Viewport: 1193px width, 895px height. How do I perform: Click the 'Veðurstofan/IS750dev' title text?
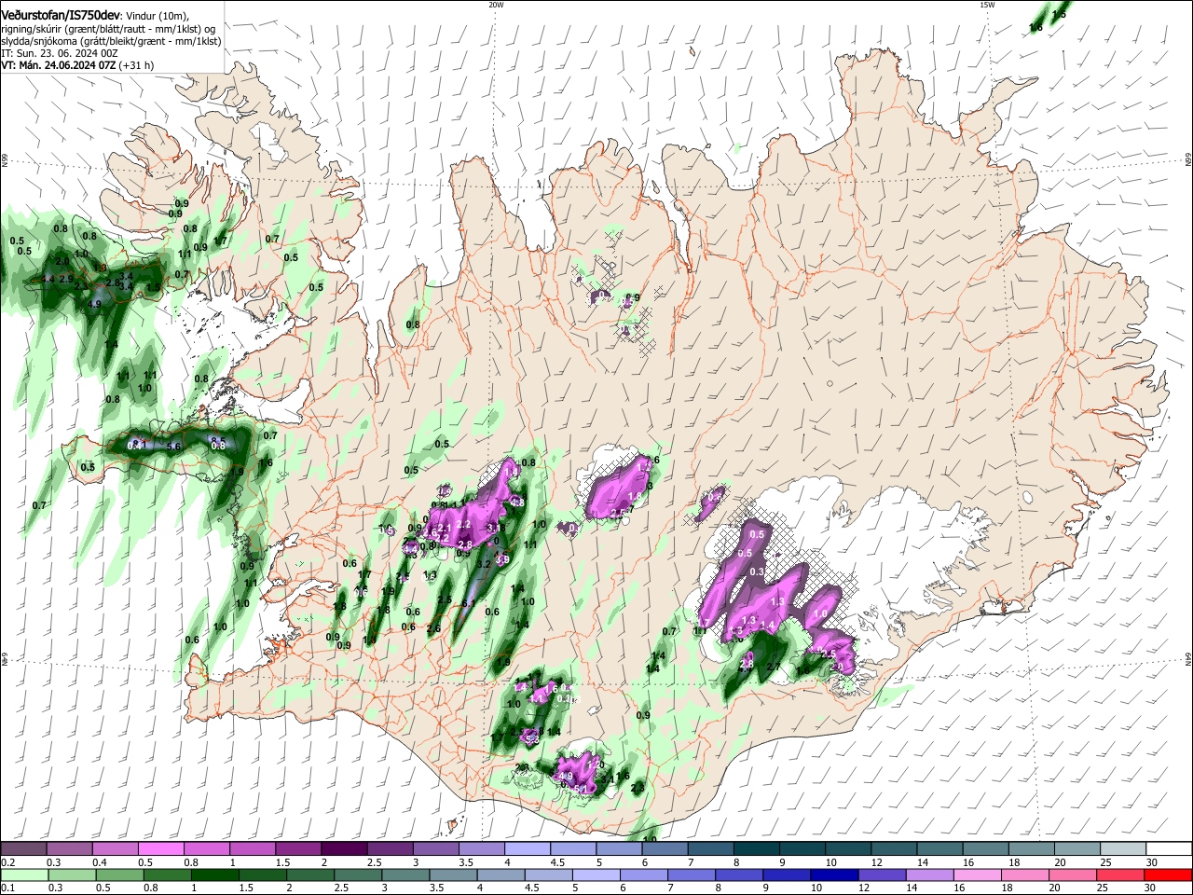pyautogui.click(x=61, y=16)
